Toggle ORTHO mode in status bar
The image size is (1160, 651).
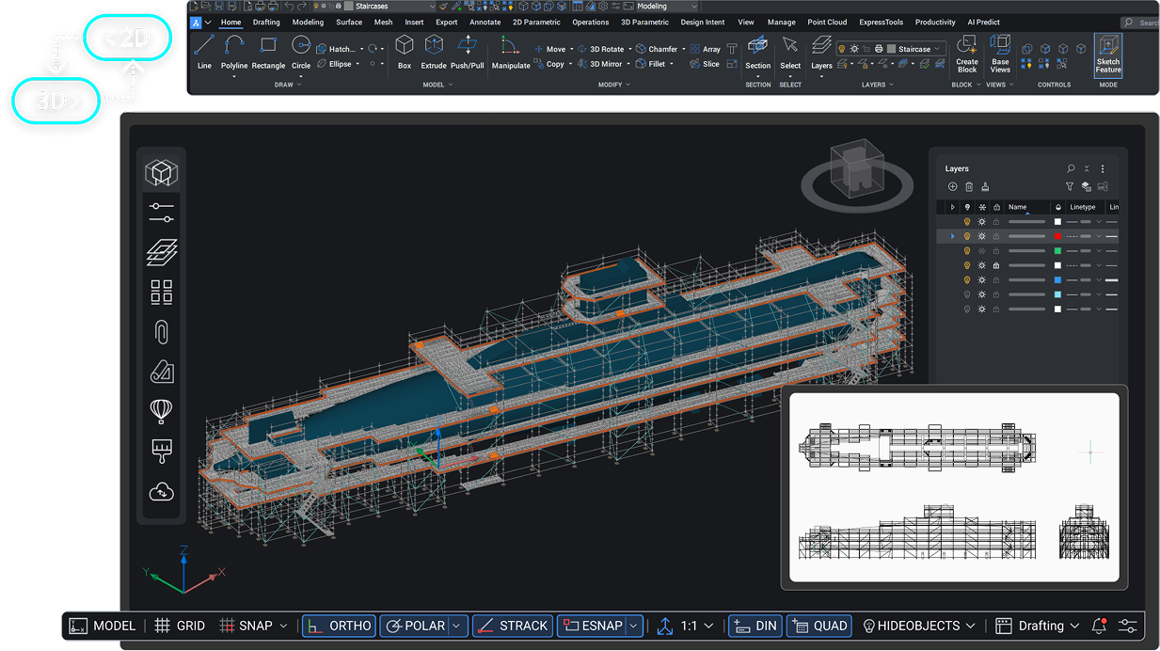click(340, 626)
